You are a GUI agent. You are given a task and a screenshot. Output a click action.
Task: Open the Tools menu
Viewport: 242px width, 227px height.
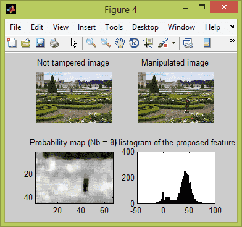(114, 27)
